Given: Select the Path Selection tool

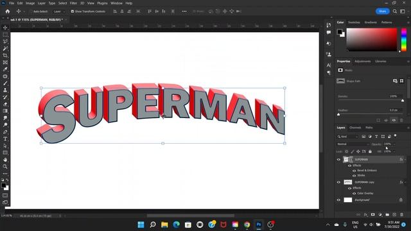Looking at the screenshot, I should click(5, 146).
